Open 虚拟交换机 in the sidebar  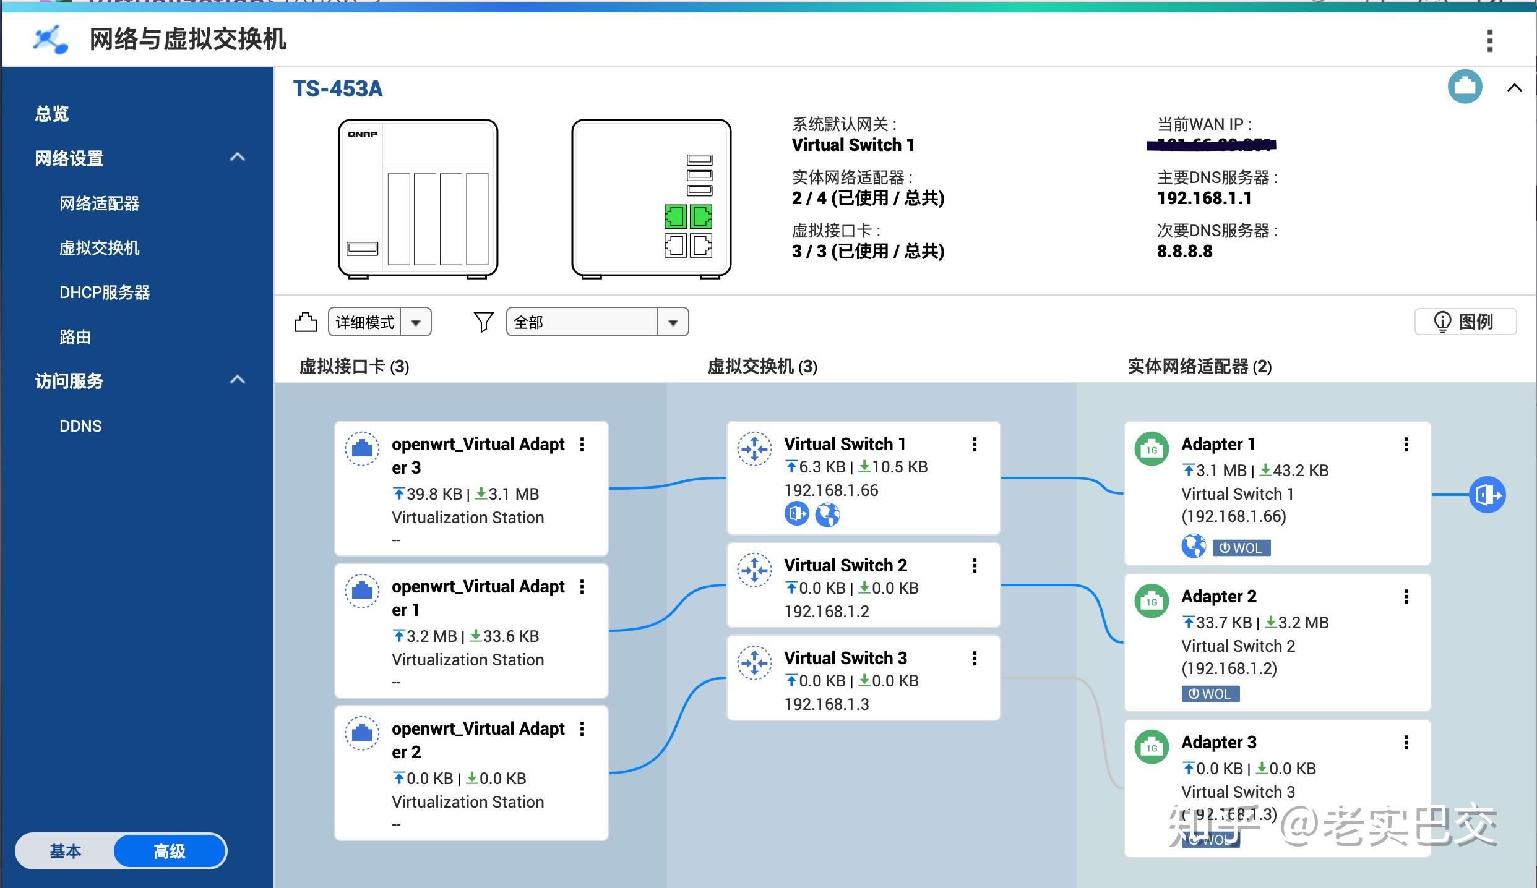[x=100, y=248]
